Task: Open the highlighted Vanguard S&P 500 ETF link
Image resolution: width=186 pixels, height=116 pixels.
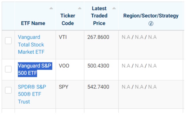Action: pyautogui.click(x=34, y=69)
